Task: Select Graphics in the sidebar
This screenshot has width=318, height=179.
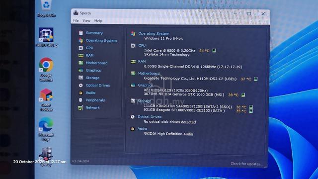Action: 93,71
